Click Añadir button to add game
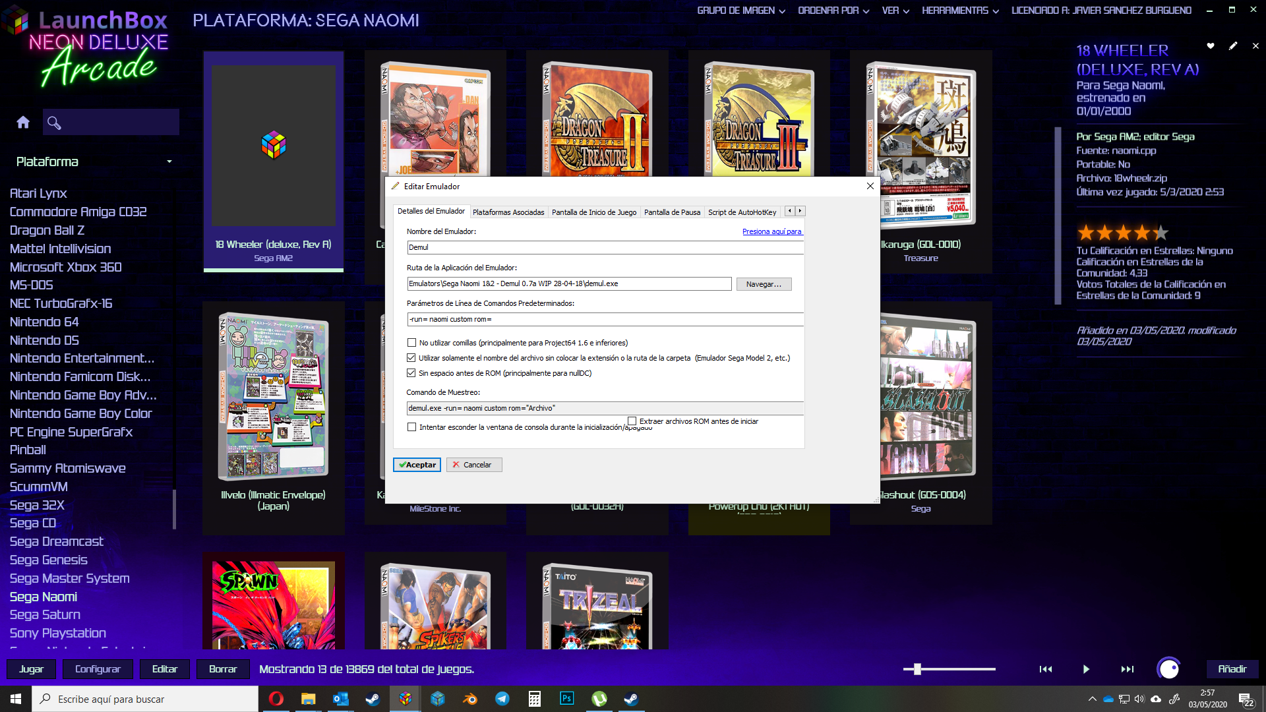1266x712 pixels. [1232, 669]
